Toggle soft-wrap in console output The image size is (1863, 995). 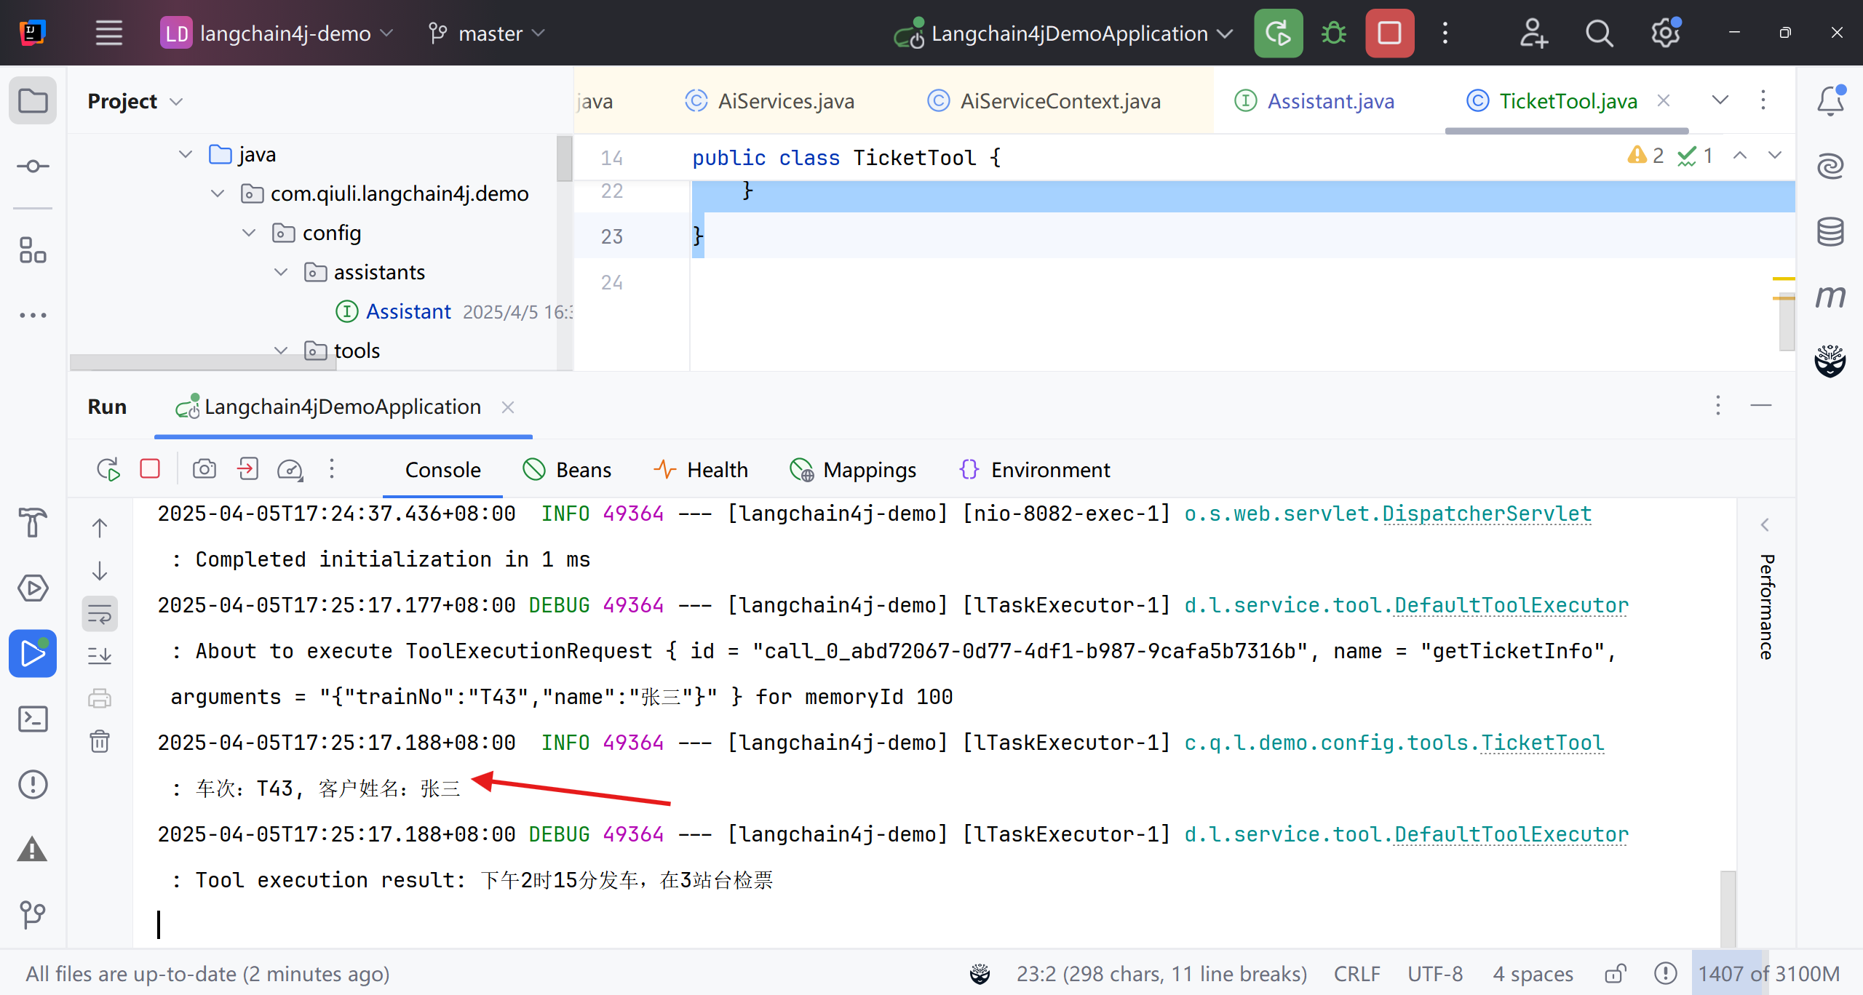click(x=100, y=614)
